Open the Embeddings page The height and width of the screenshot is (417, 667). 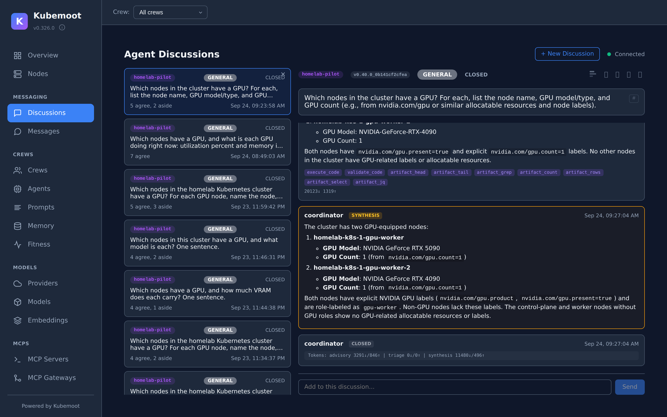point(50,320)
